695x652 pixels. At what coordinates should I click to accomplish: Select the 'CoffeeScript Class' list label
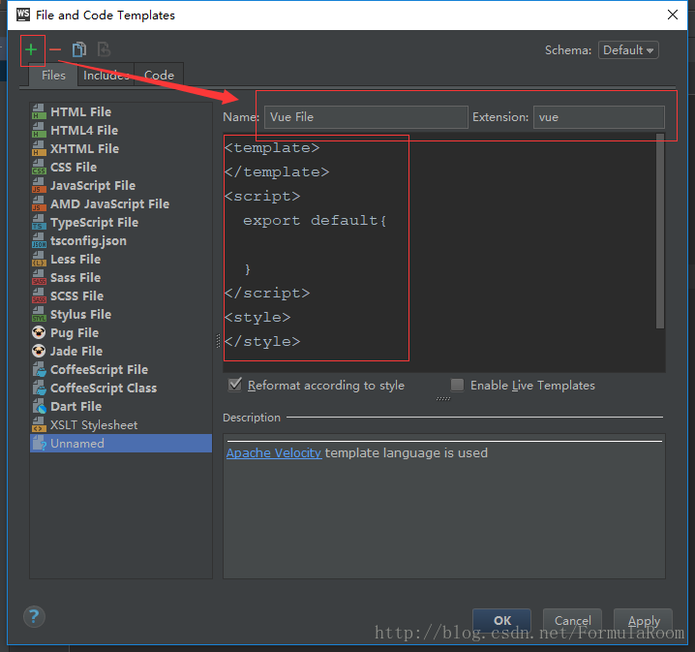pos(104,388)
